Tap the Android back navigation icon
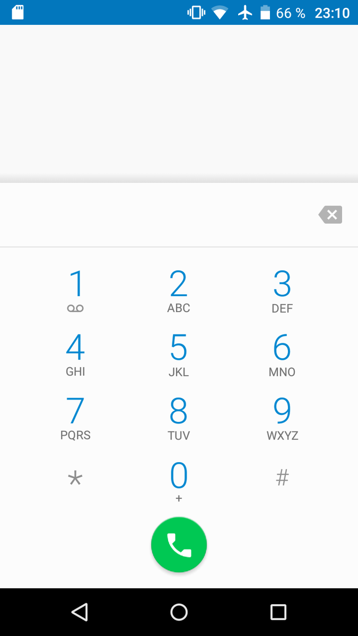Screen dimensions: 358x636 80,612
